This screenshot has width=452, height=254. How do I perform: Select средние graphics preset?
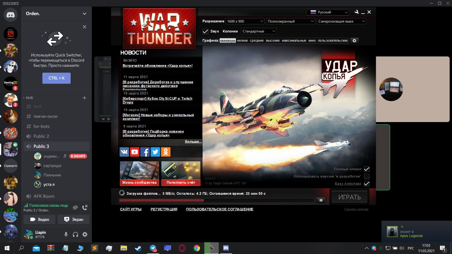pyautogui.click(x=257, y=41)
